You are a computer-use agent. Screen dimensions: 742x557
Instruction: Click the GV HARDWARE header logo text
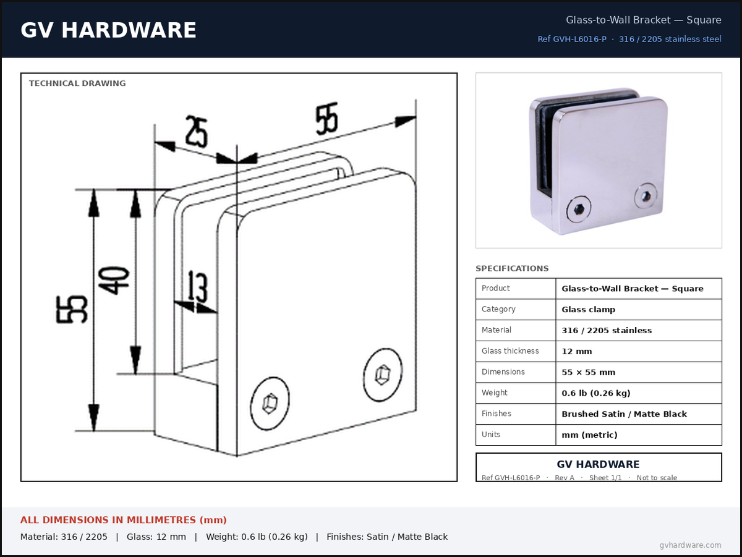tap(108, 30)
